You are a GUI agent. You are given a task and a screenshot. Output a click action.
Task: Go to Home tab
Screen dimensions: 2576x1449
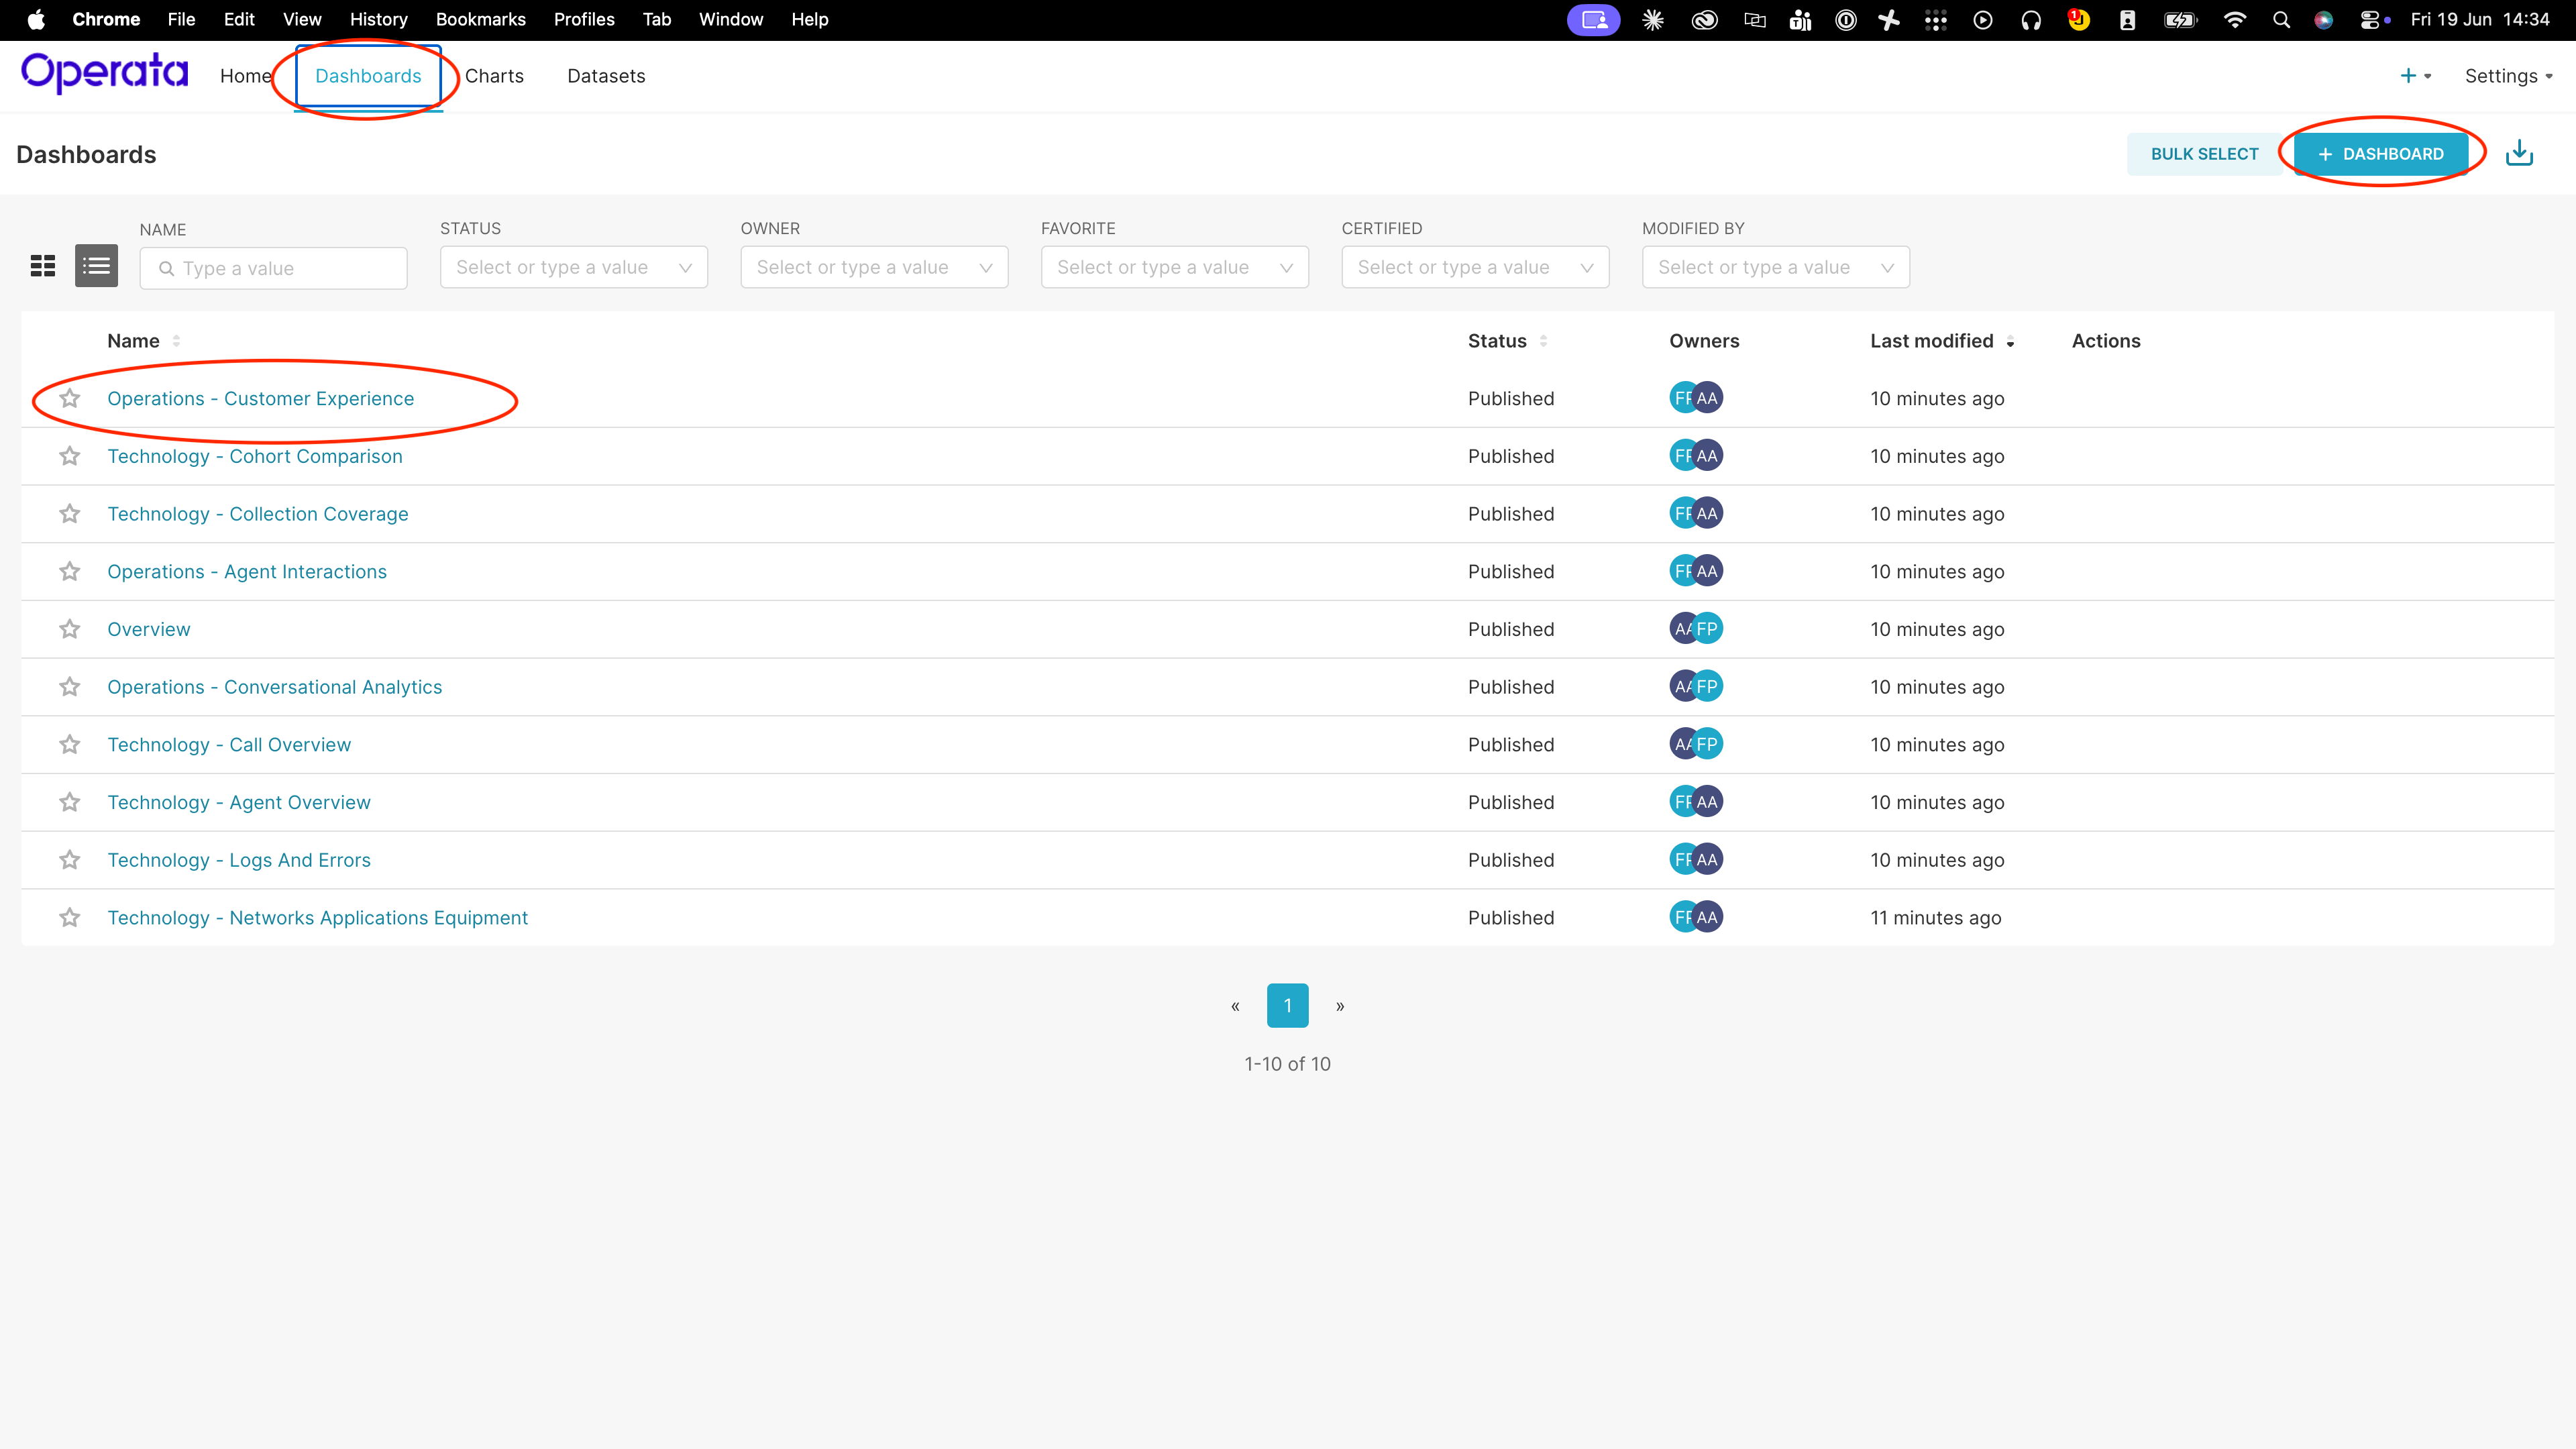point(245,76)
